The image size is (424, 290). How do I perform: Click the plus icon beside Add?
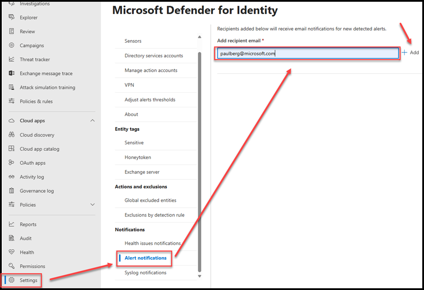pos(404,53)
